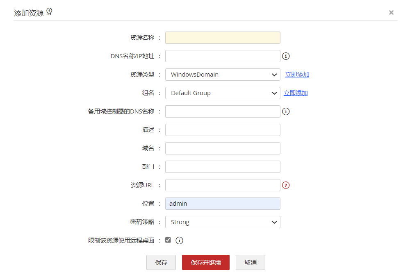
Task: Focus the 资源名称 input field
Action: (x=223, y=38)
